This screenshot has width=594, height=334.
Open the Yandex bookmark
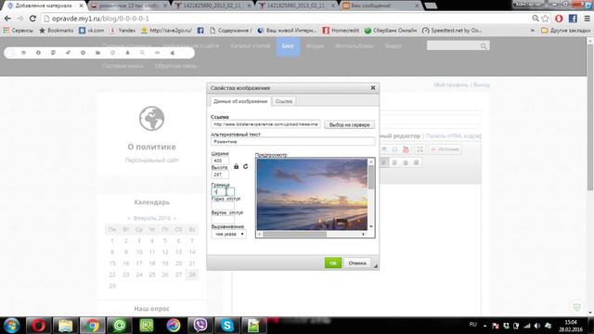pos(123,31)
